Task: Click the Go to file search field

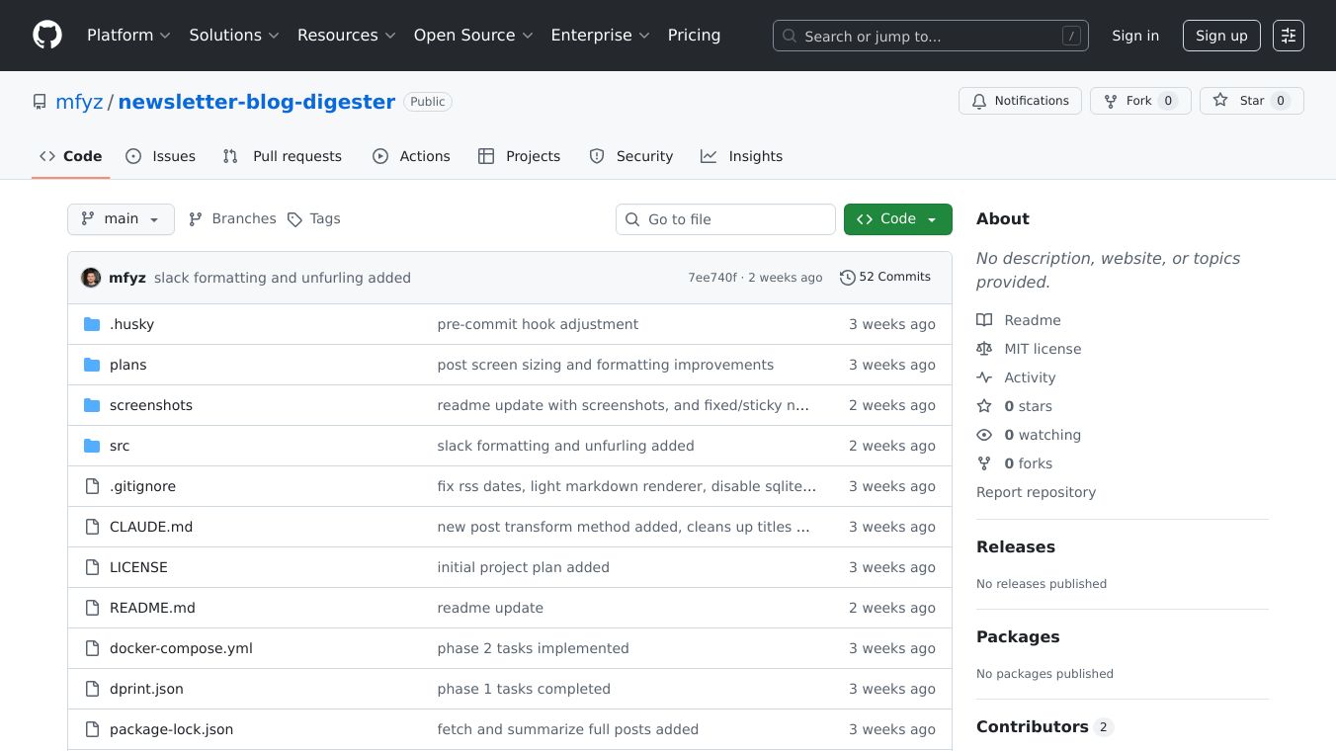Action: pyautogui.click(x=725, y=218)
